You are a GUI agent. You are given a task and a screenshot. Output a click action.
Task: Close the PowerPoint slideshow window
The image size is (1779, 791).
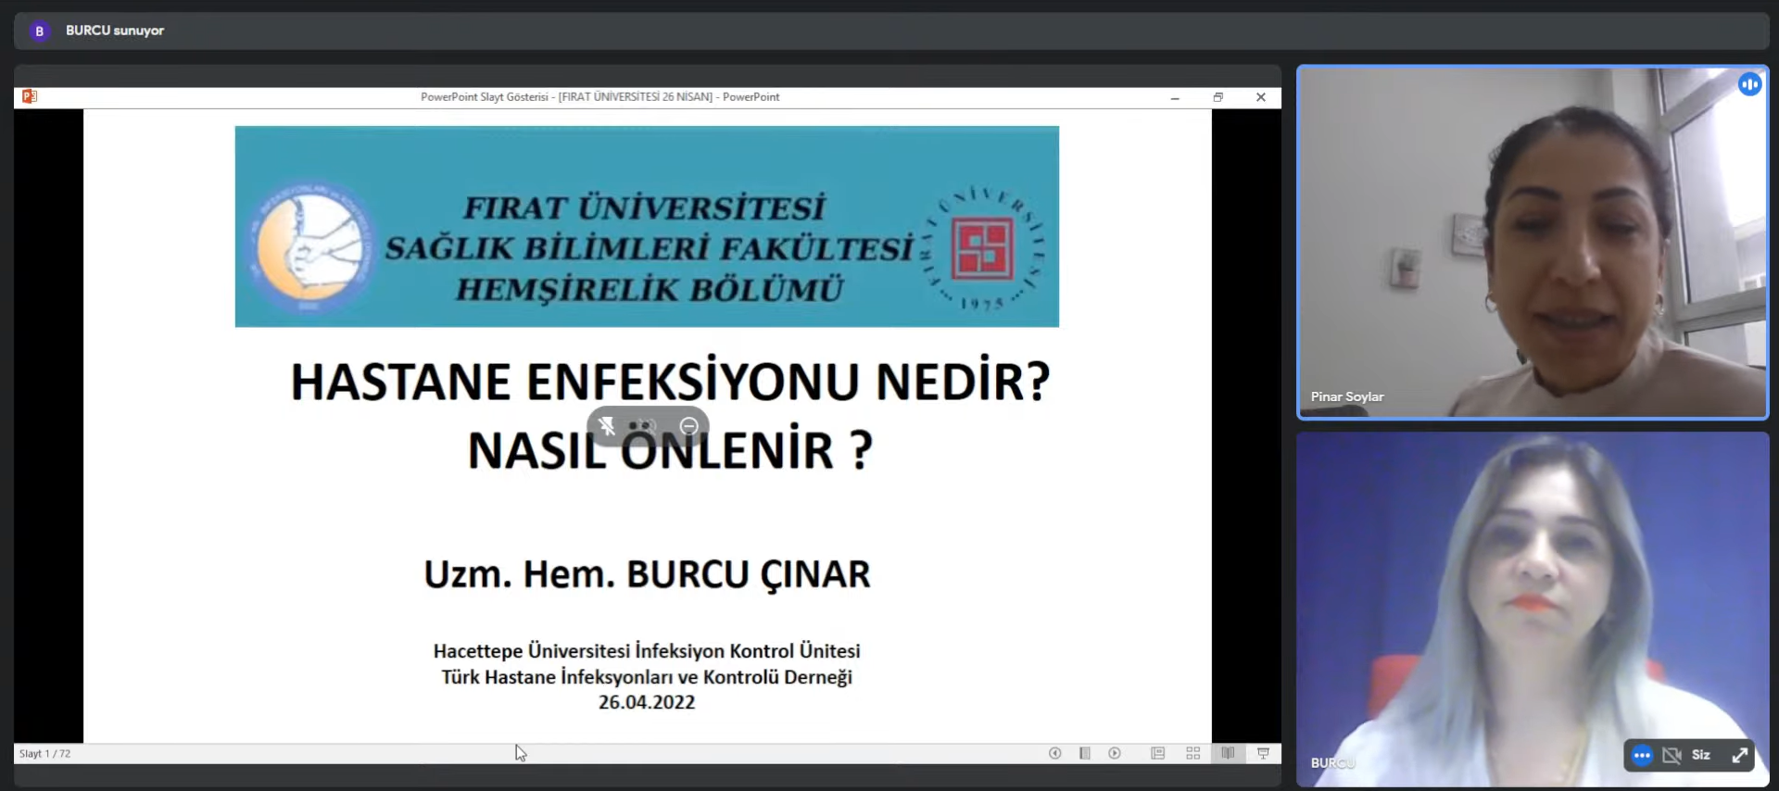tap(1261, 97)
